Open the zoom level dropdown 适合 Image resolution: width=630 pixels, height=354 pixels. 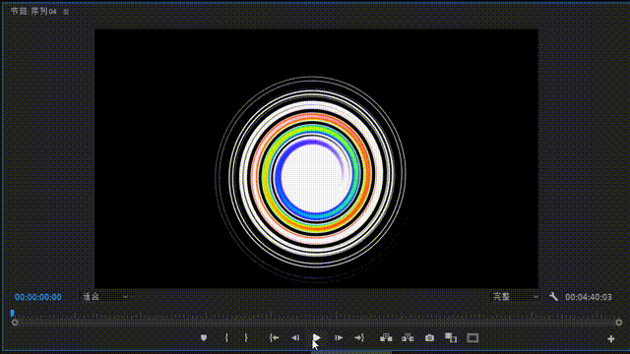(105, 297)
